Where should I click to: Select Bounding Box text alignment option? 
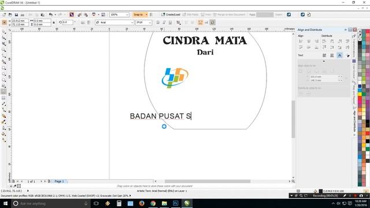point(339,55)
